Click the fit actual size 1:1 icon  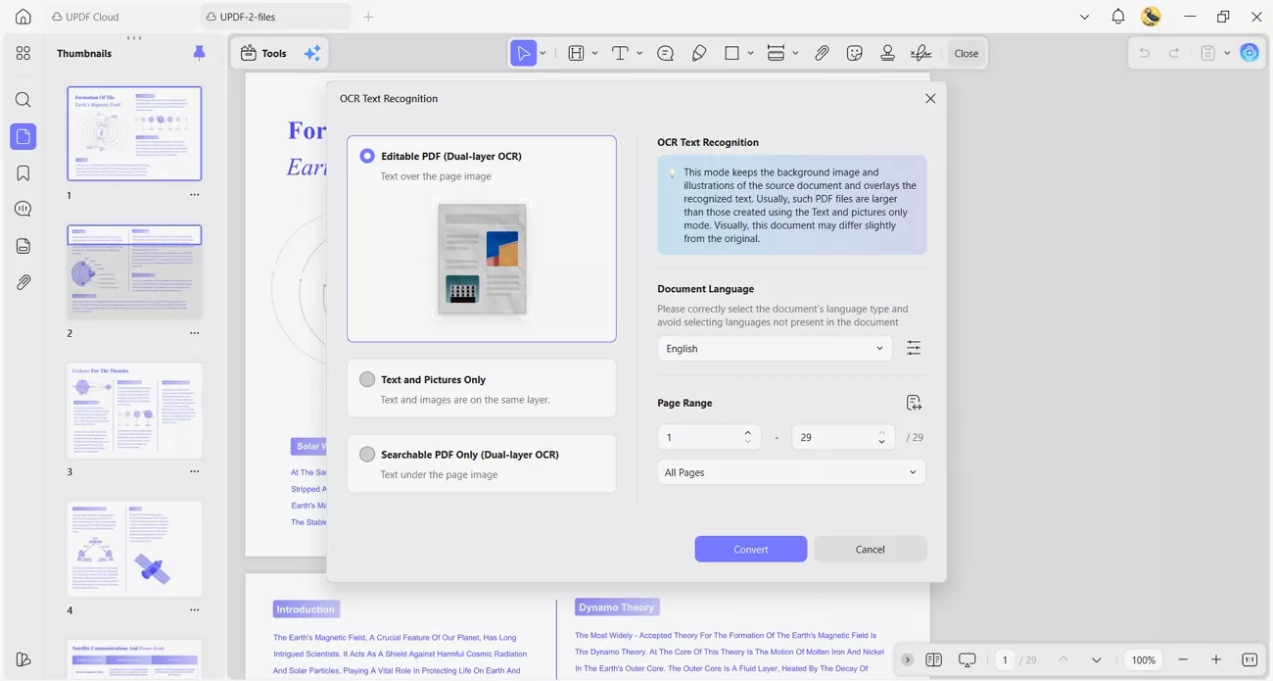point(1249,659)
